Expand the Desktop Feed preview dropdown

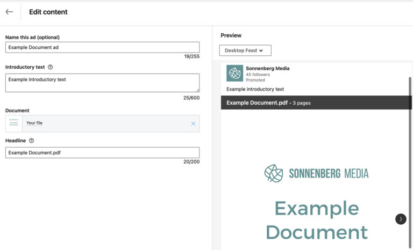(245, 50)
